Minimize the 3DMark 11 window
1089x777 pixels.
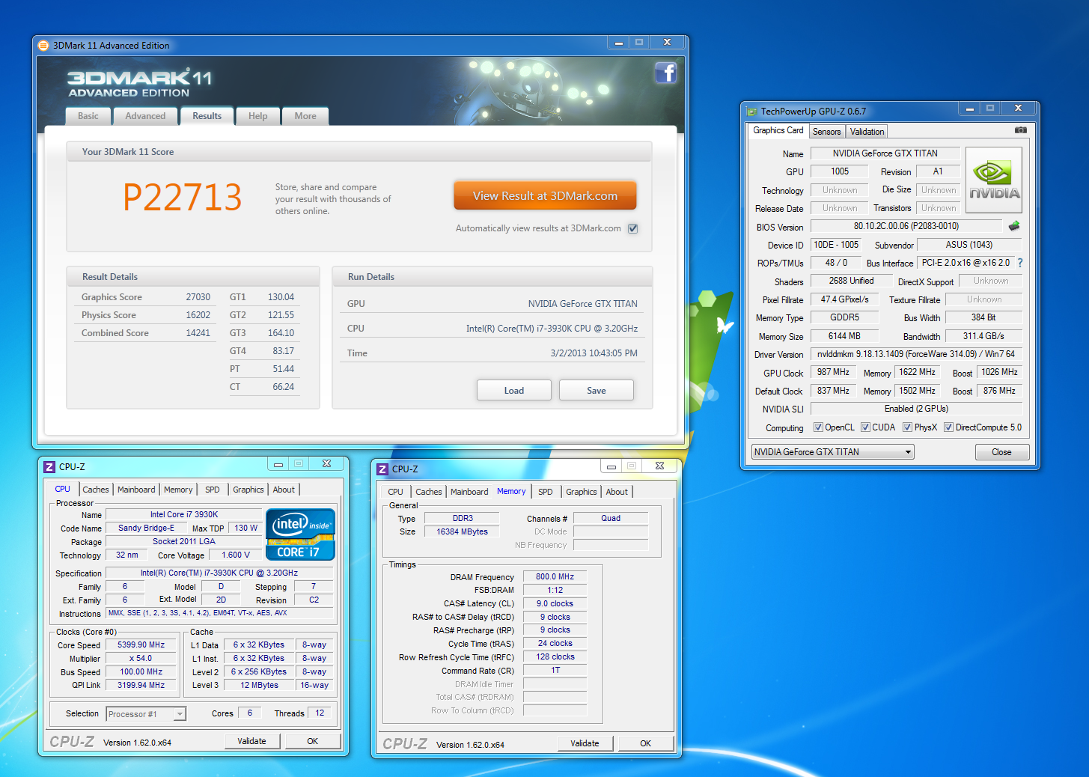click(618, 43)
